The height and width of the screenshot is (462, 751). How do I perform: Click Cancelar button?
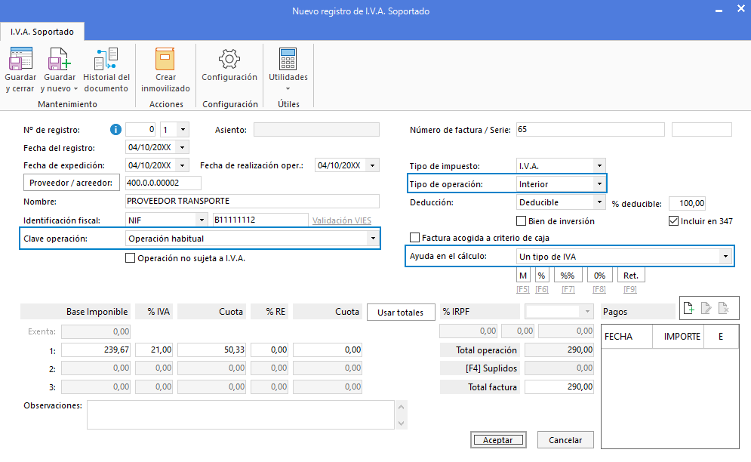(565, 440)
